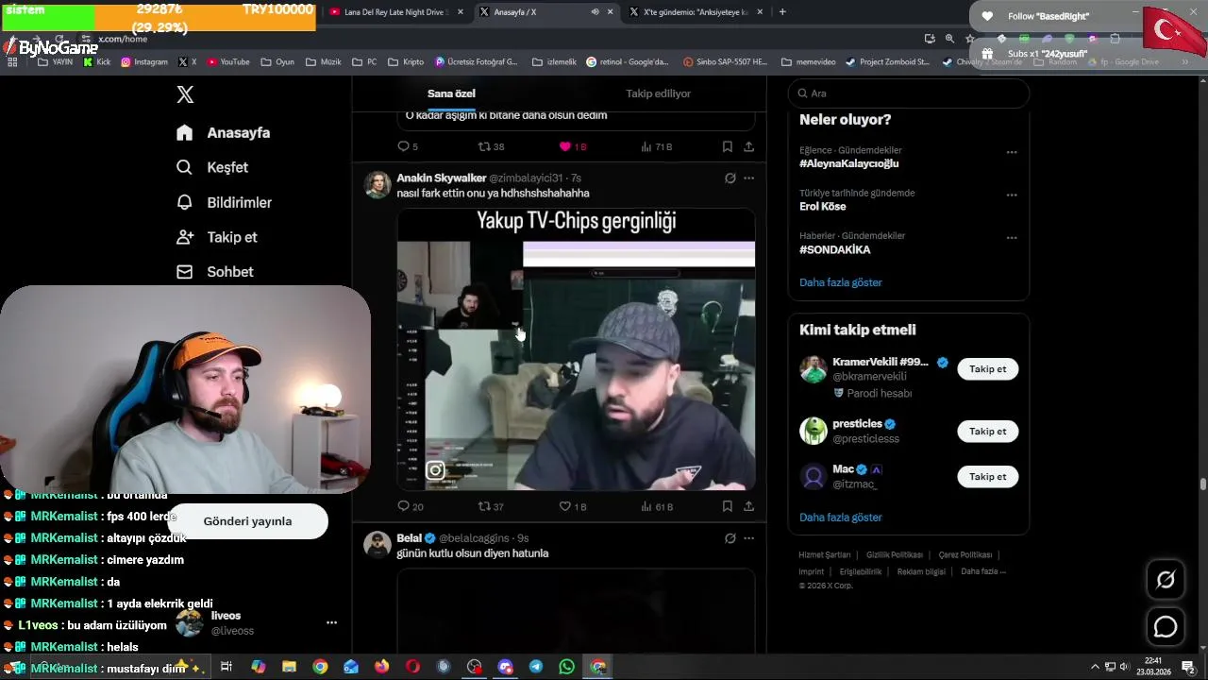Open #SONDAKİKA trend

point(834,249)
